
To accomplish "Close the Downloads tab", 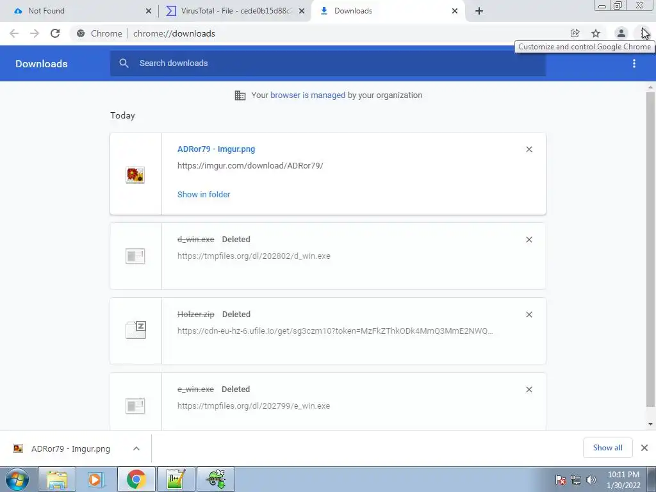I will (x=455, y=12).
